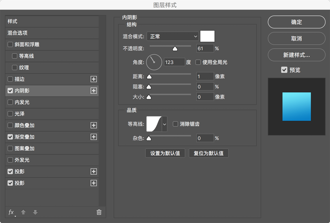The height and width of the screenshot is (223, 330).
Task: Add another 渐变叠加 effect with its plus icon
Action: click(94, 137)
